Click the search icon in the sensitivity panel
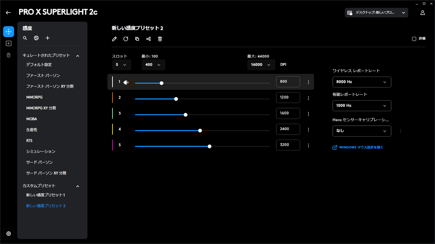The width and height of the screenshot is (435, 244). click(25, 38)
